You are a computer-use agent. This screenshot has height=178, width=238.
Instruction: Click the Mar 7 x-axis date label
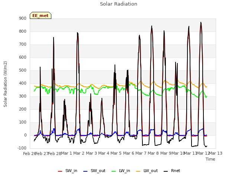[141, 153]
